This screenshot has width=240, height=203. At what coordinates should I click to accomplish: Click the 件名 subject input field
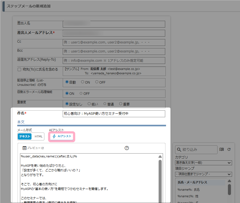pyautogui.click(x=114, y=114)
